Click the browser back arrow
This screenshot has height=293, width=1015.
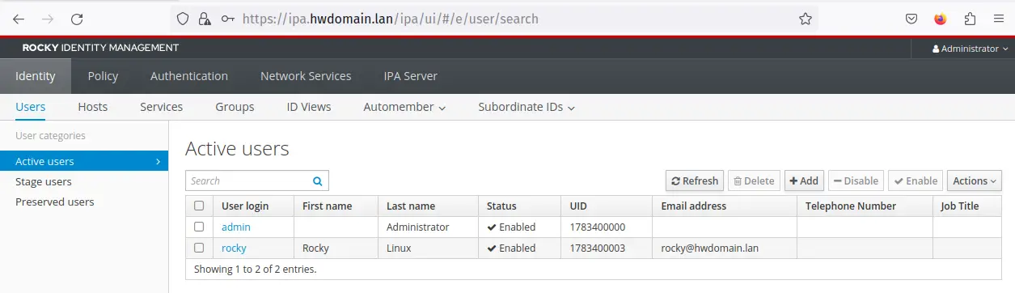(19, 19)
